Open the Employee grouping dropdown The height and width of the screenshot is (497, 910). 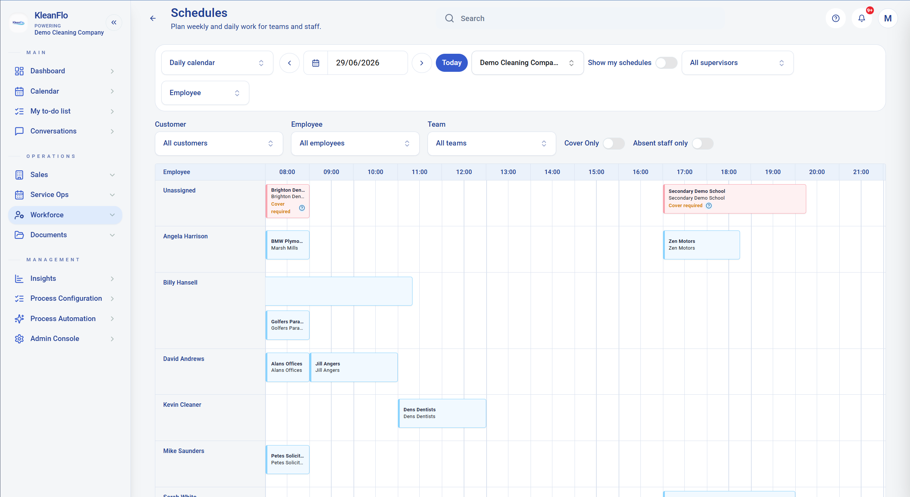coord(205,93)
